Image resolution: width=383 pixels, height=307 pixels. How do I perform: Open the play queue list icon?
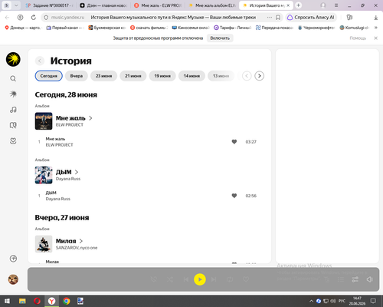tap(341, 279)
